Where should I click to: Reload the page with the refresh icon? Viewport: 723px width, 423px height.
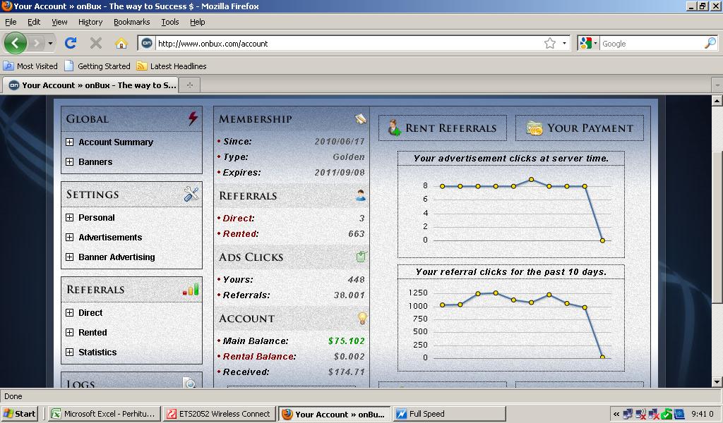(71, 43)
